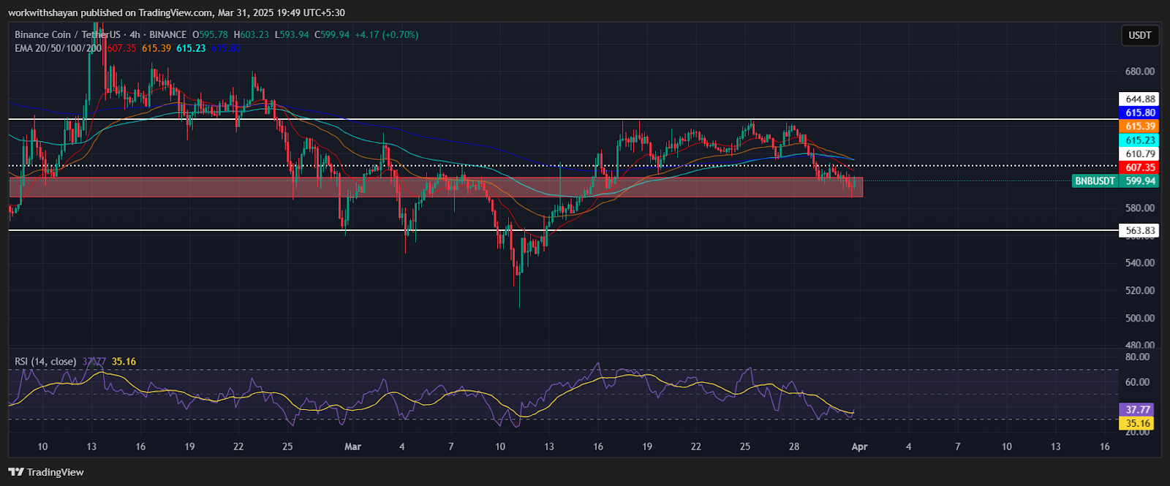Open the USDT currency selector

1139,35
